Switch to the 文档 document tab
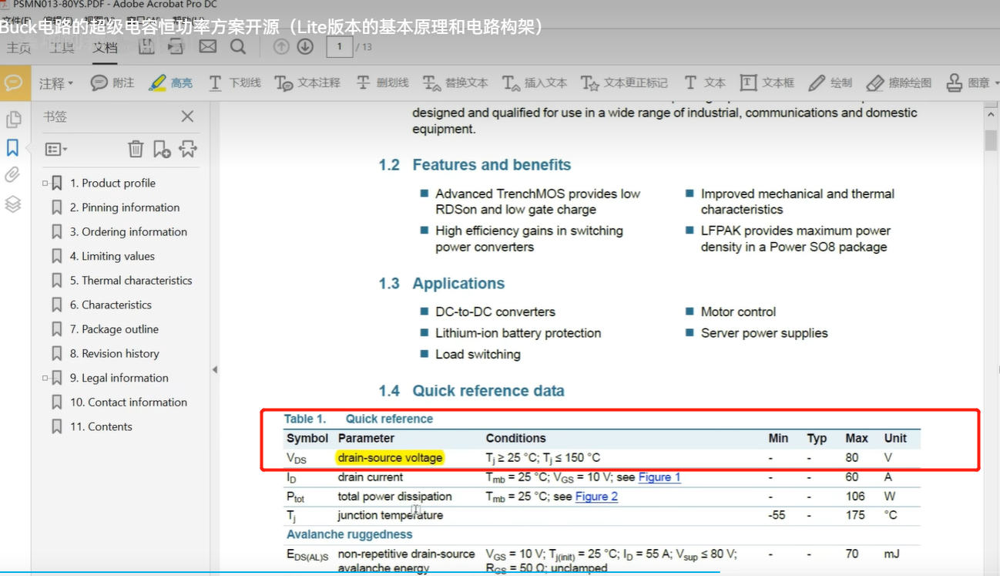 [x=105, y=48]
